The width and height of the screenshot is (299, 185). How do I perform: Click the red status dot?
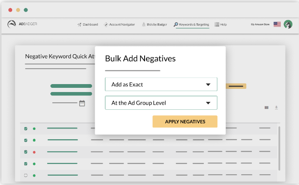click(x=34, y=152)
